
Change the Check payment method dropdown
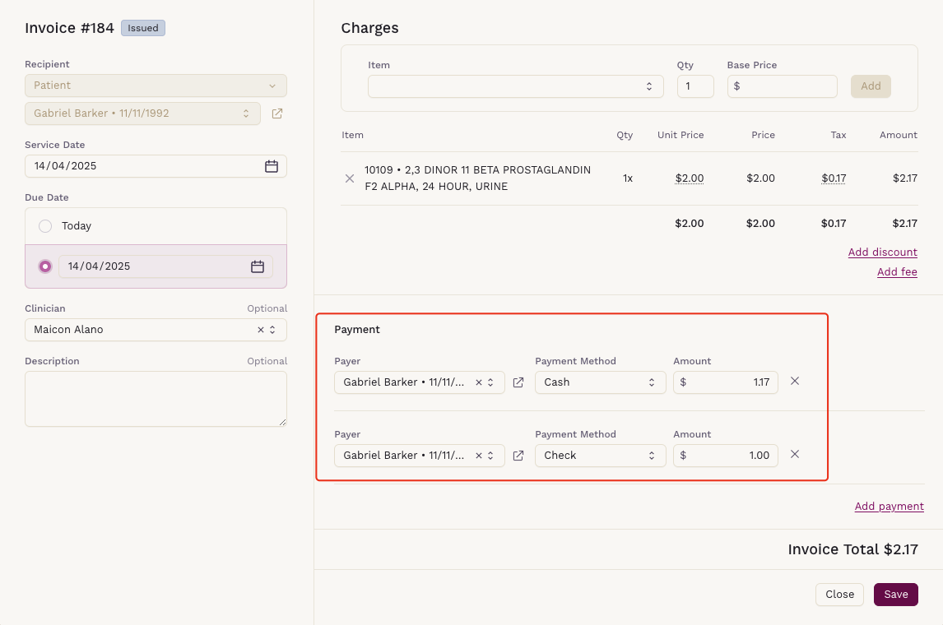[x=600, y=456]
